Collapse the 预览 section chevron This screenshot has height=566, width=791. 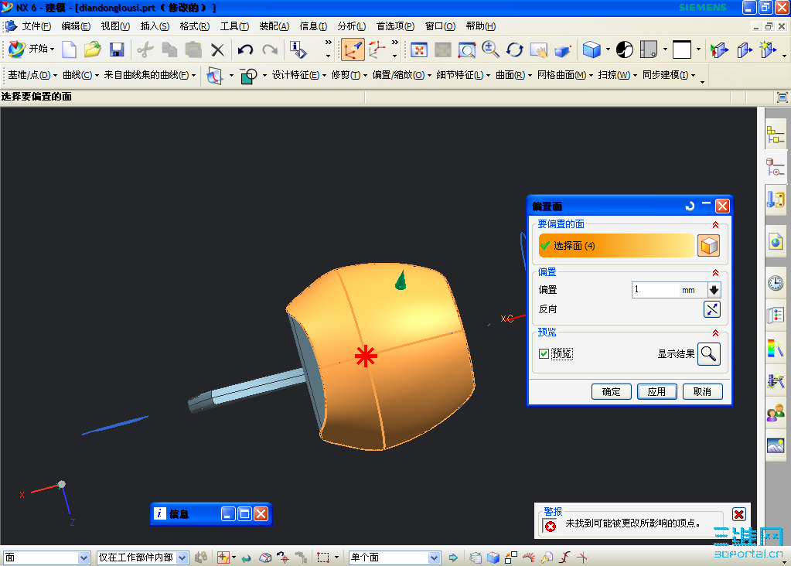click(715, 332)
